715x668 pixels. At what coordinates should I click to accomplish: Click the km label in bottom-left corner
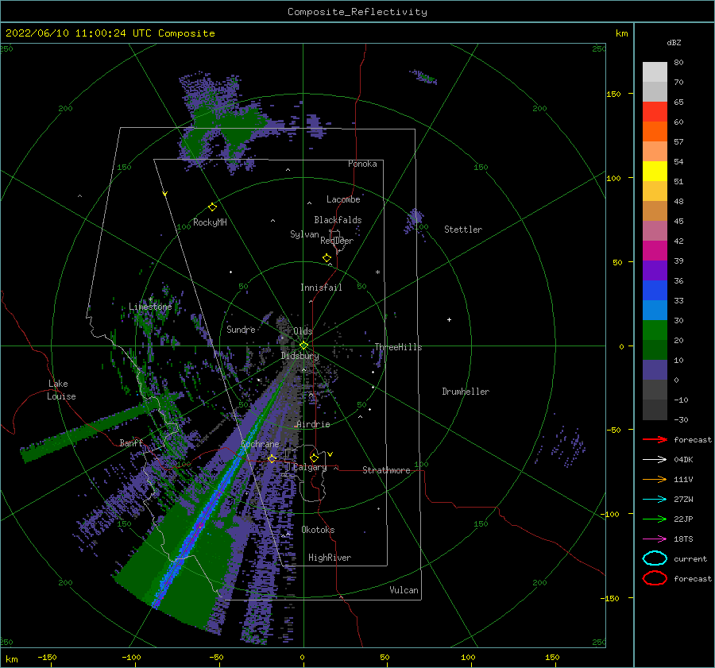11,659
